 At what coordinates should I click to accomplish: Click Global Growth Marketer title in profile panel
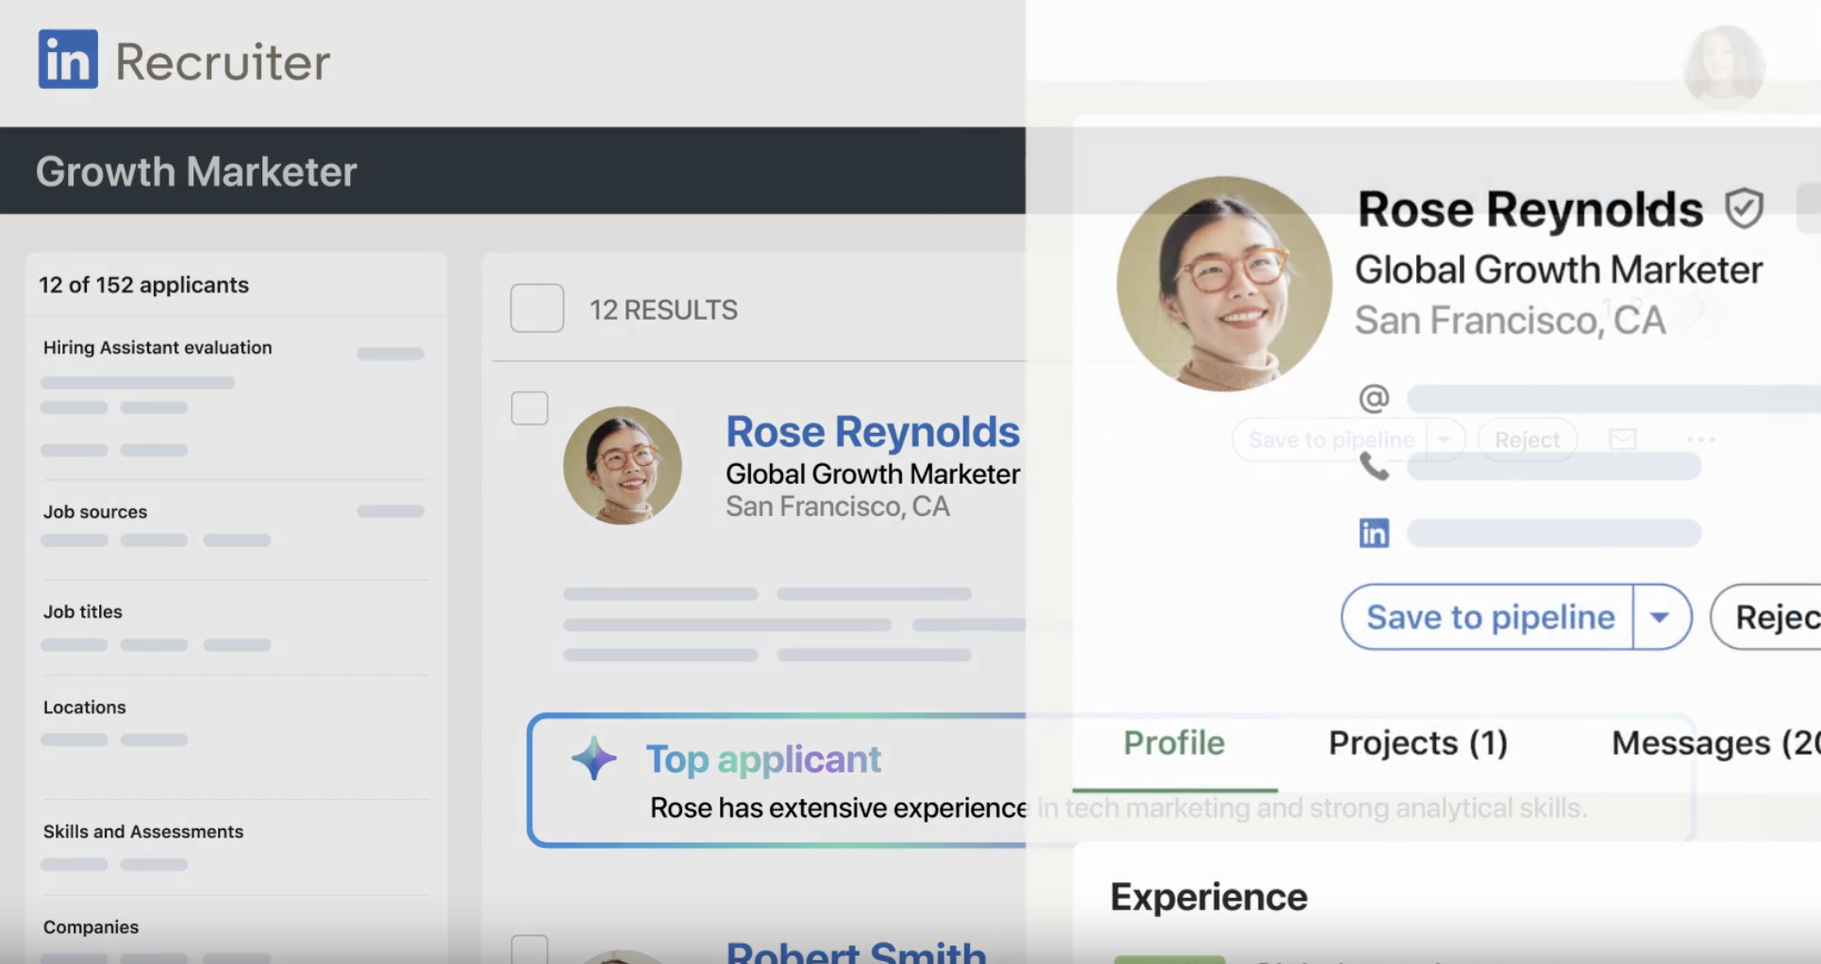tap(1559, 270)
